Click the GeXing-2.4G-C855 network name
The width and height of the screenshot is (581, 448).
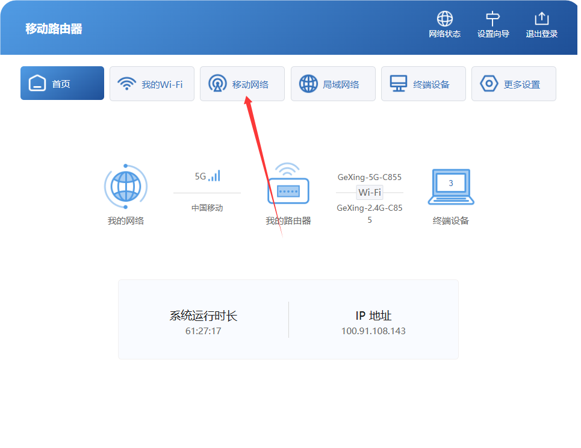[x=370, y=214]
